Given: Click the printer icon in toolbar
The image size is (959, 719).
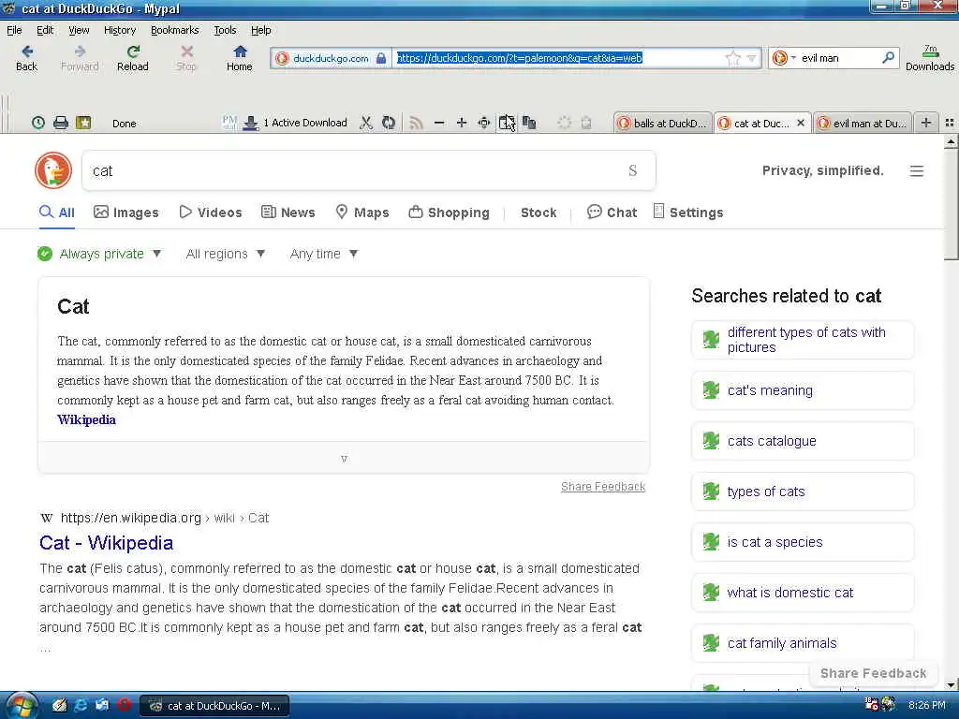Looking at the screenshot, I should click(61, 123).
